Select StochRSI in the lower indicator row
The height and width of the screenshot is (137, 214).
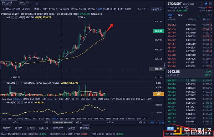click(131, 119)
